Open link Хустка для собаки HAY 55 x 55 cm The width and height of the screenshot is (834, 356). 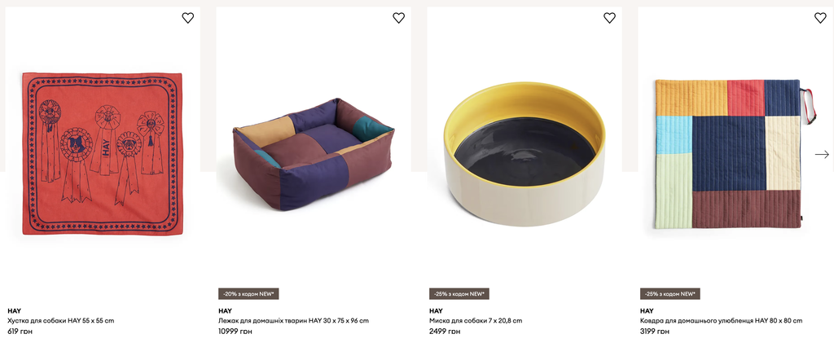point(60,321)
